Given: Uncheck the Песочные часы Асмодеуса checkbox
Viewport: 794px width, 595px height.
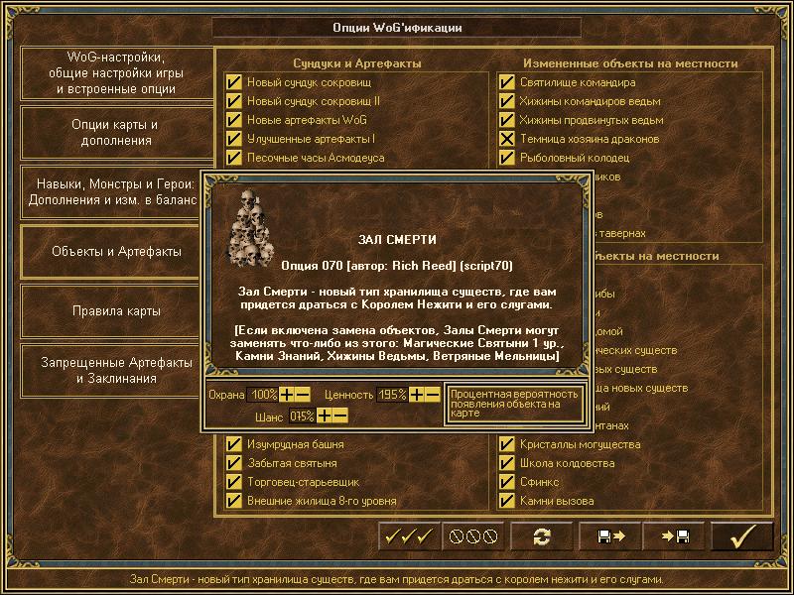Looking at the screenshot, I should coord(234,158).
